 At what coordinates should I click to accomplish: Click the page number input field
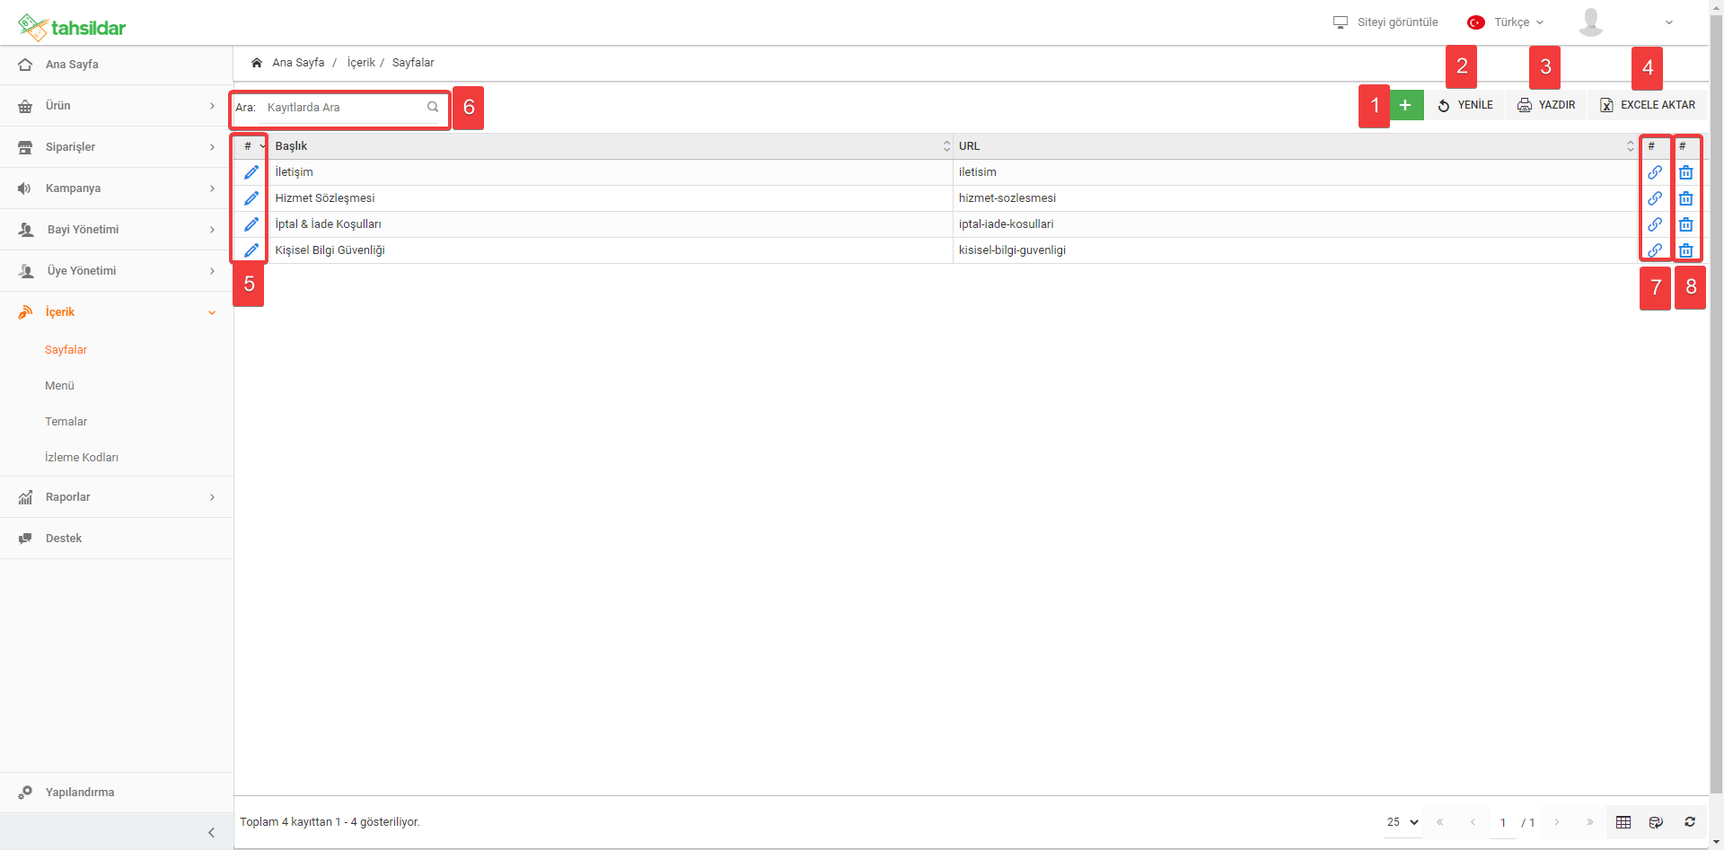point(1503,823)
